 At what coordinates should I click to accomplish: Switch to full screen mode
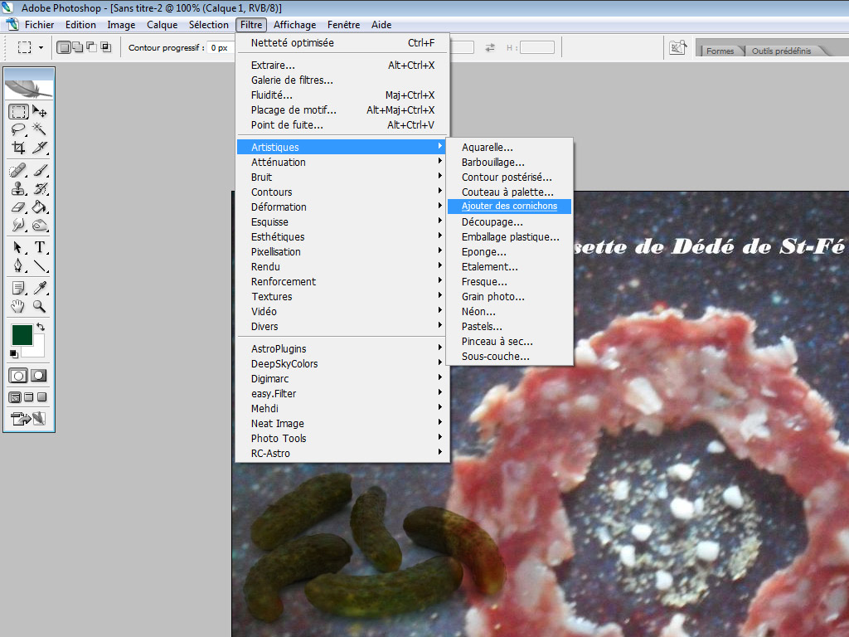(41, 397)
